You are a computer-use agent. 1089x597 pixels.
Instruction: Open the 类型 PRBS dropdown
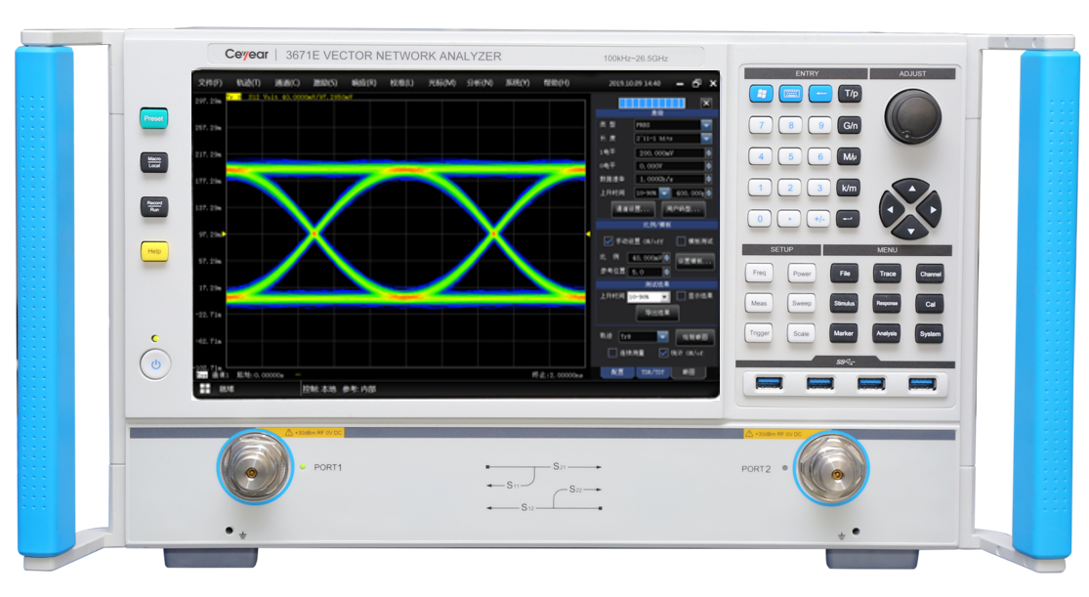click(x=706, y=125)
